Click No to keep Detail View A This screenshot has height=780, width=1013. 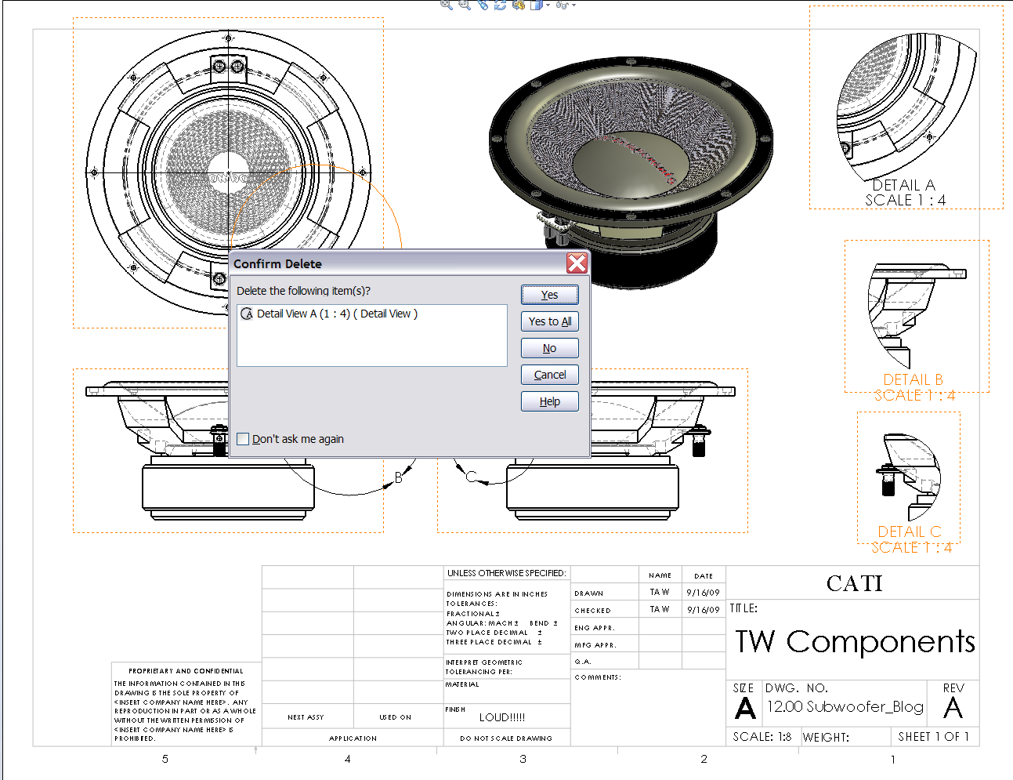click(549, 348)
